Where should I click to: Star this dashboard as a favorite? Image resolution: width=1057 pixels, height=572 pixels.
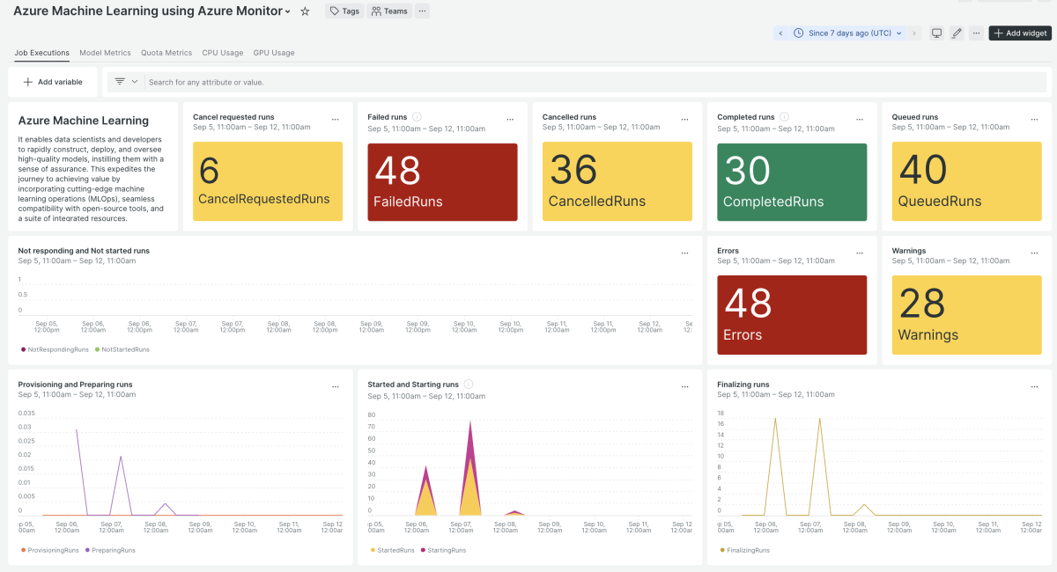(x=305, y=11)
